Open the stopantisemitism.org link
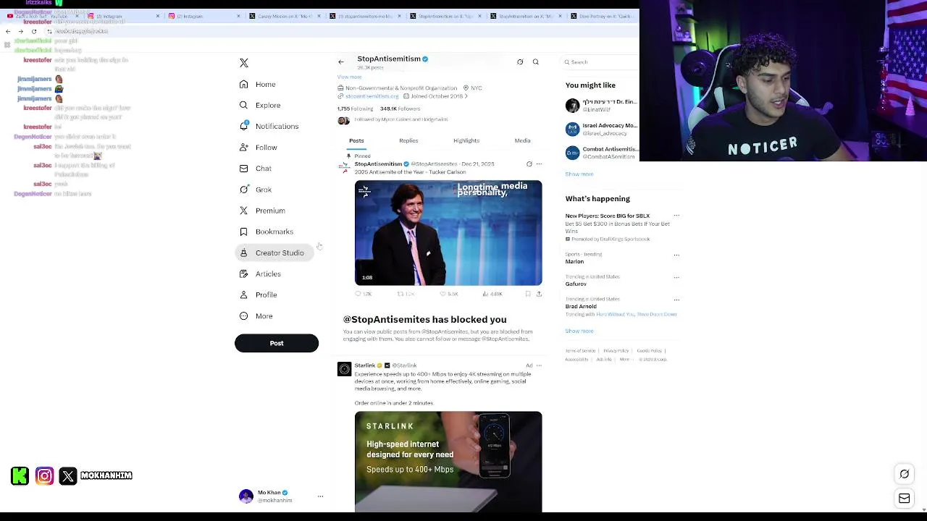This screenshot has width=927, height=521. tap(372, 96)
